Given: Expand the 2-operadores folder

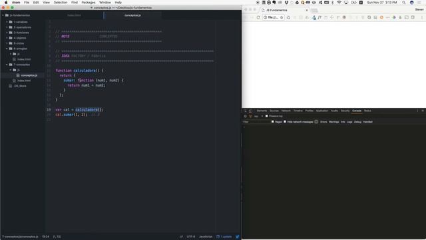Looking at the screenshot, I should [x=7, y=27].
